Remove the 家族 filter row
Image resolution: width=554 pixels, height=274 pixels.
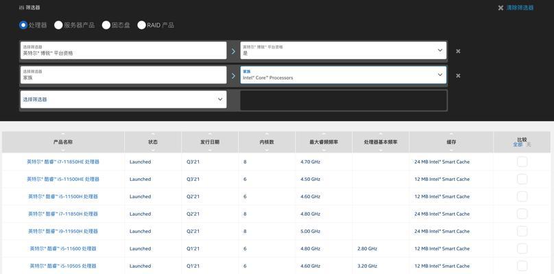click(x=458, y=75)
